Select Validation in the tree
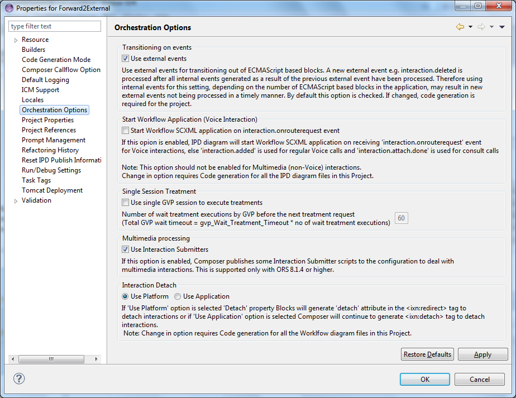Screen dimensions: 516x398 (x=36, y=200)
